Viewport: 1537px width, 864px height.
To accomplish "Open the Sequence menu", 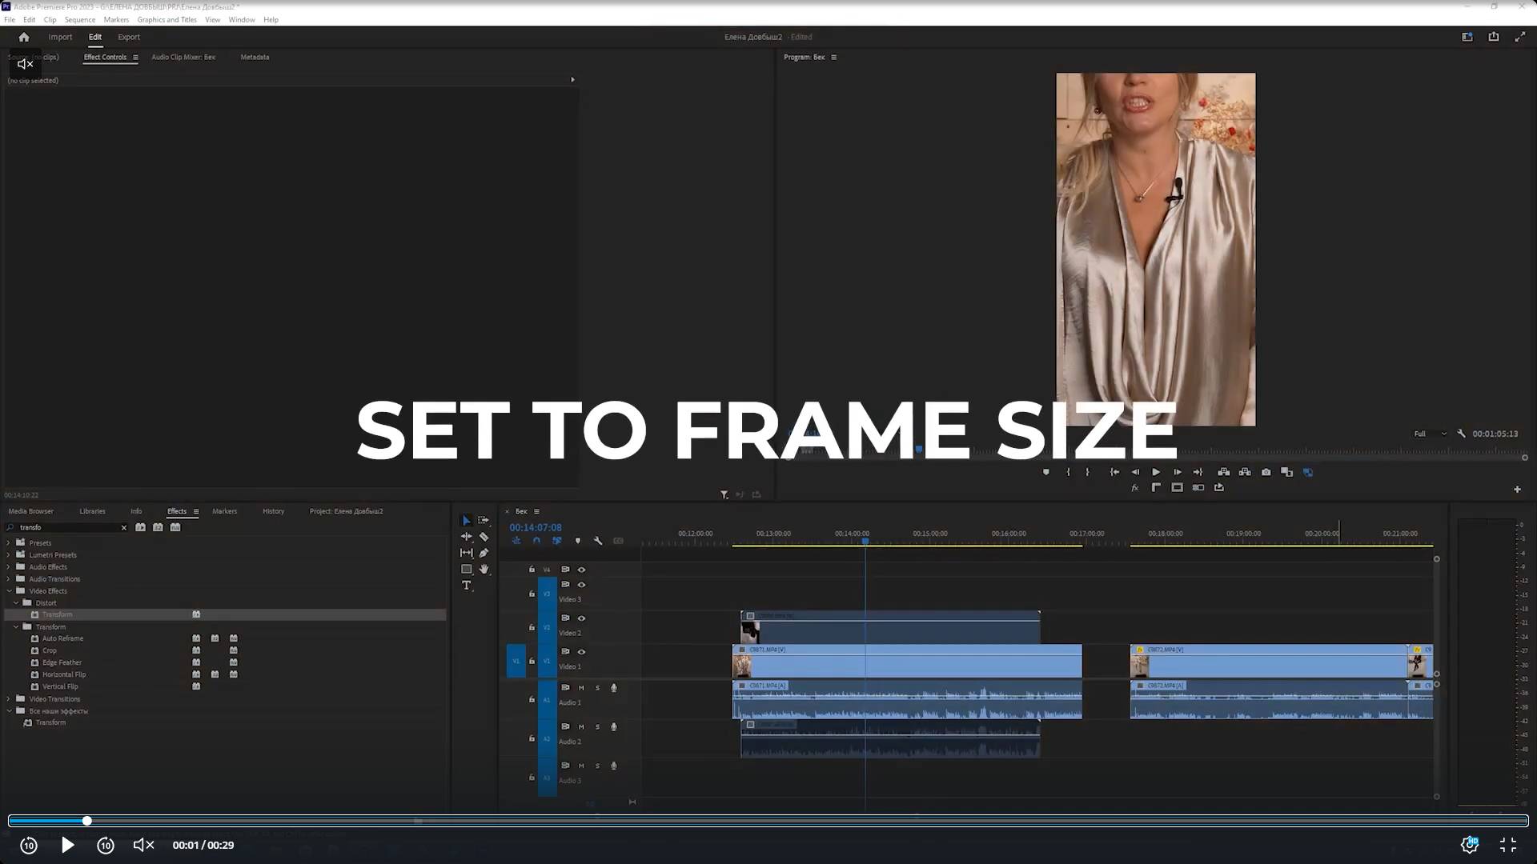I will click(x=79, y=19).
